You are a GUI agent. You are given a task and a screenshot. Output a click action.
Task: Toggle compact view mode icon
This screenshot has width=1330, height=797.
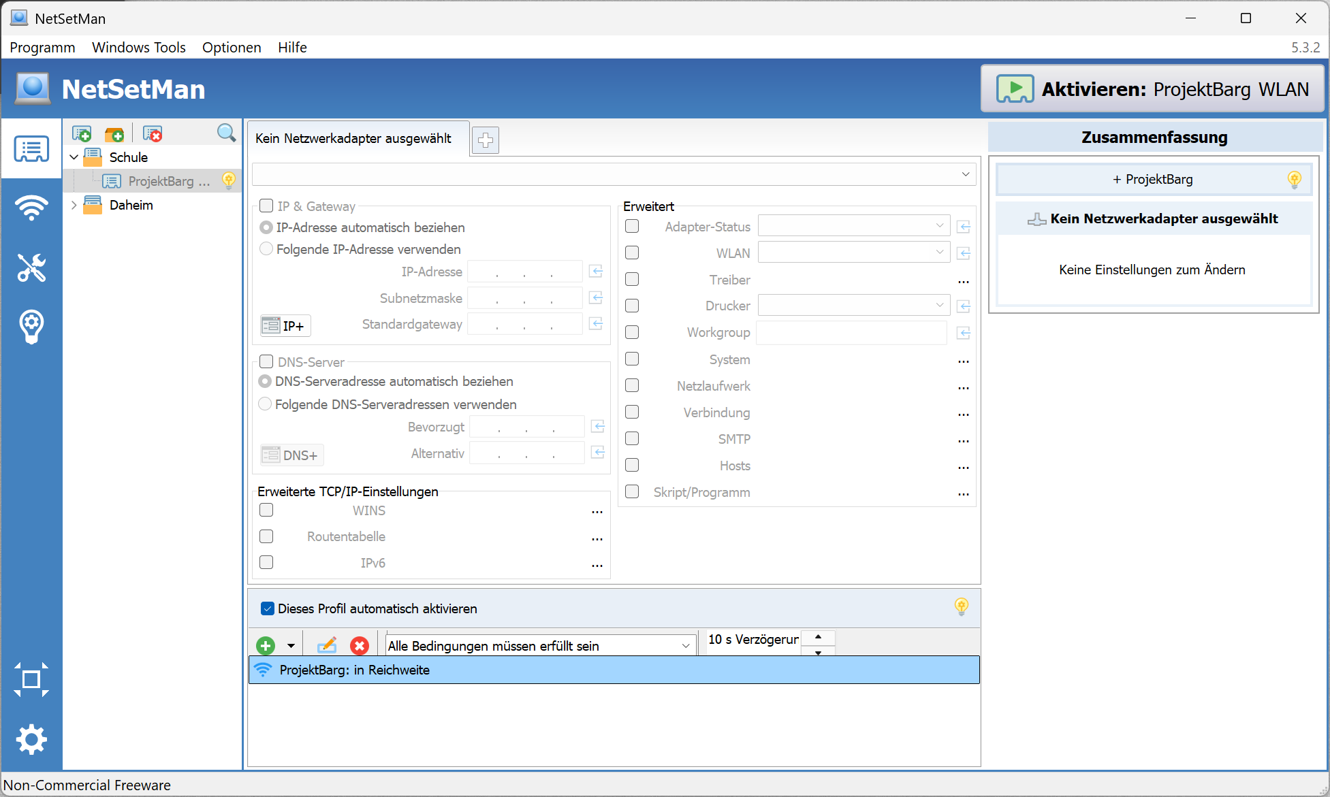coord(31,679)
